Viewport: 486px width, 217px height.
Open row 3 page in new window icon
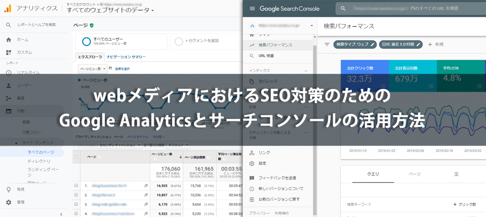[146, 205]
